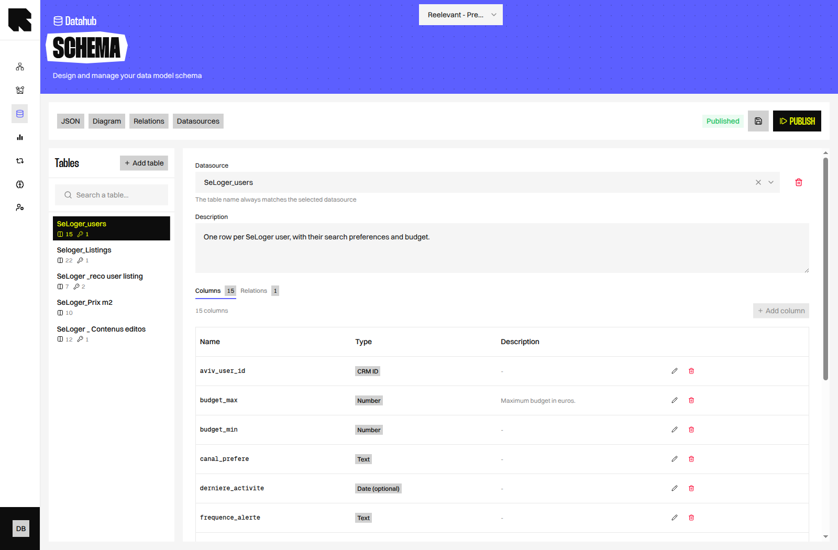
Task: Click the DB user avatar
Action: [x=21, y=529]
